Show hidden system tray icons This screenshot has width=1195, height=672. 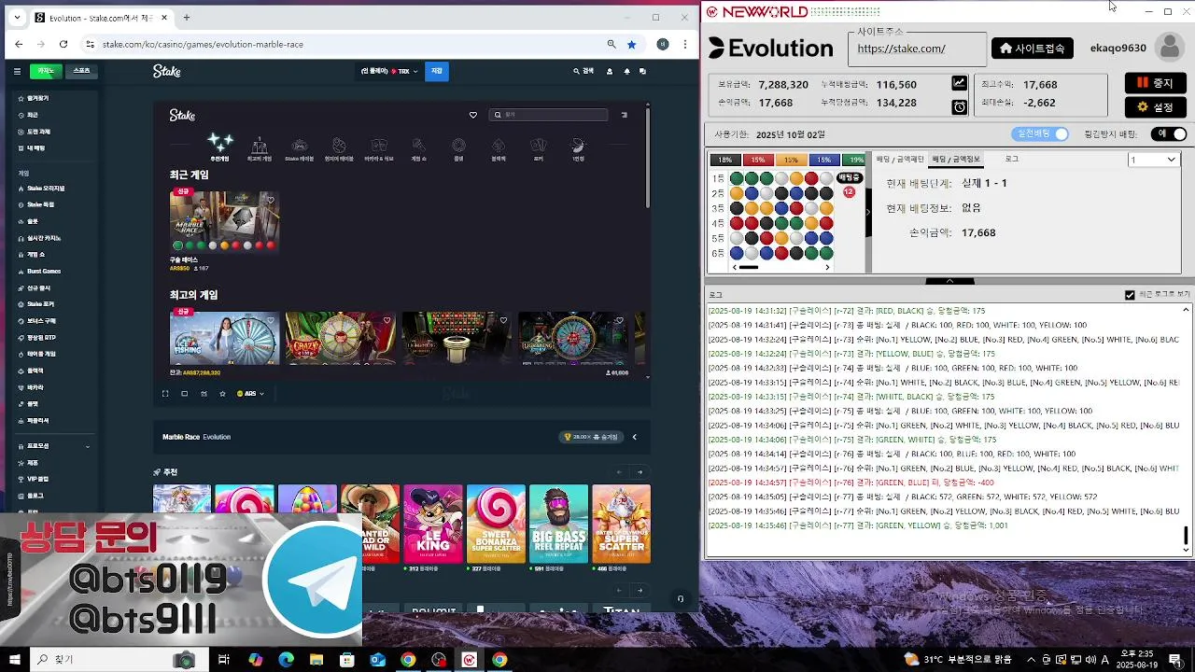point(1033,660)
